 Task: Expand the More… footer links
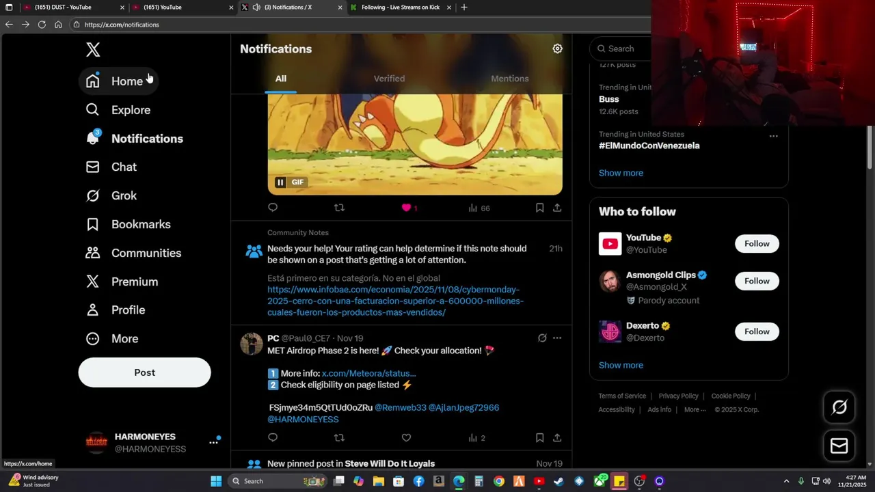(695, 410)
